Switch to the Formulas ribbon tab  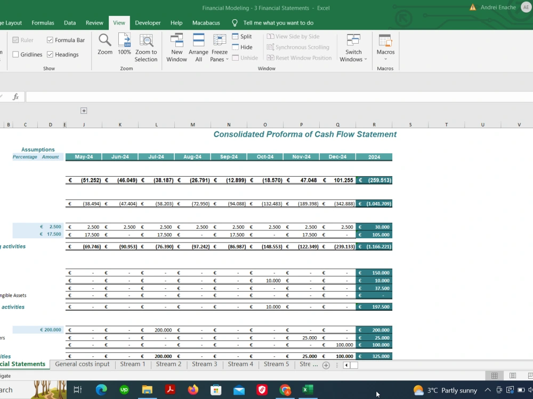43,23
